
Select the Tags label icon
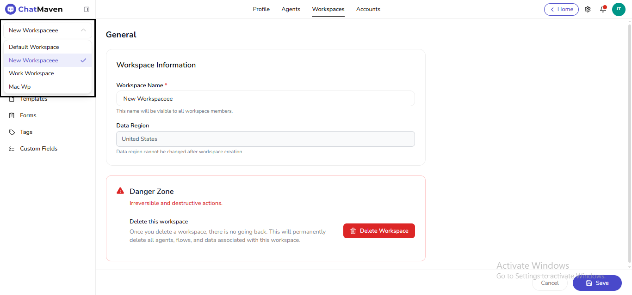(x=12, y=132)
